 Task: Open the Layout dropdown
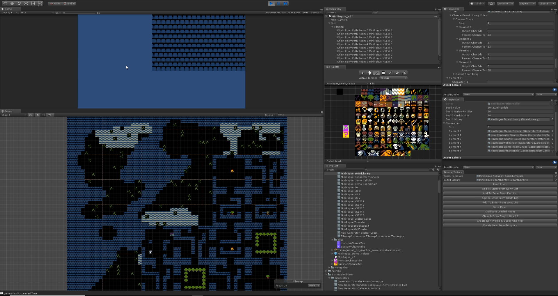pyautogui.click(x=547, y=3)
